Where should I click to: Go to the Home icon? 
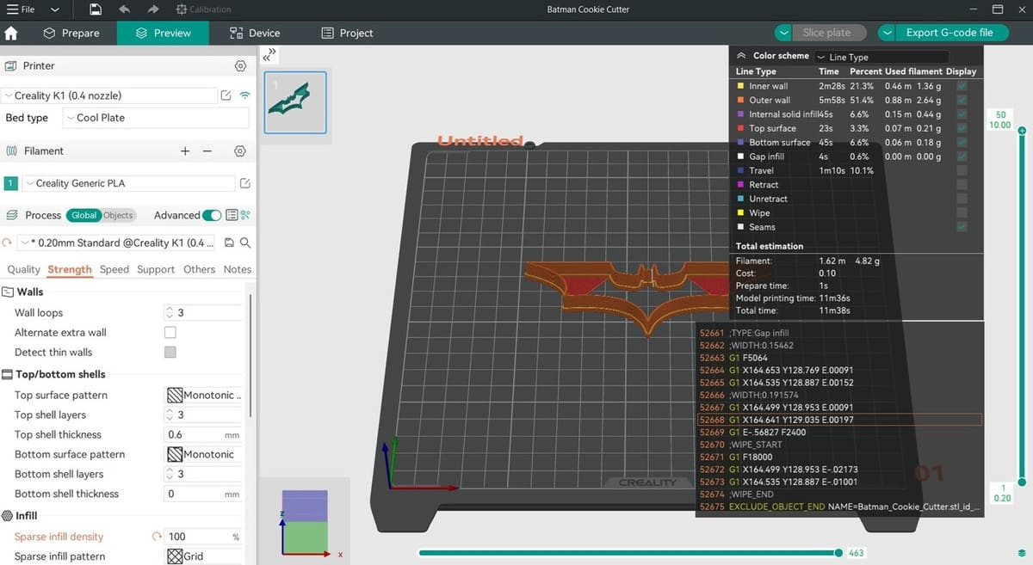(x=11, y=34)
